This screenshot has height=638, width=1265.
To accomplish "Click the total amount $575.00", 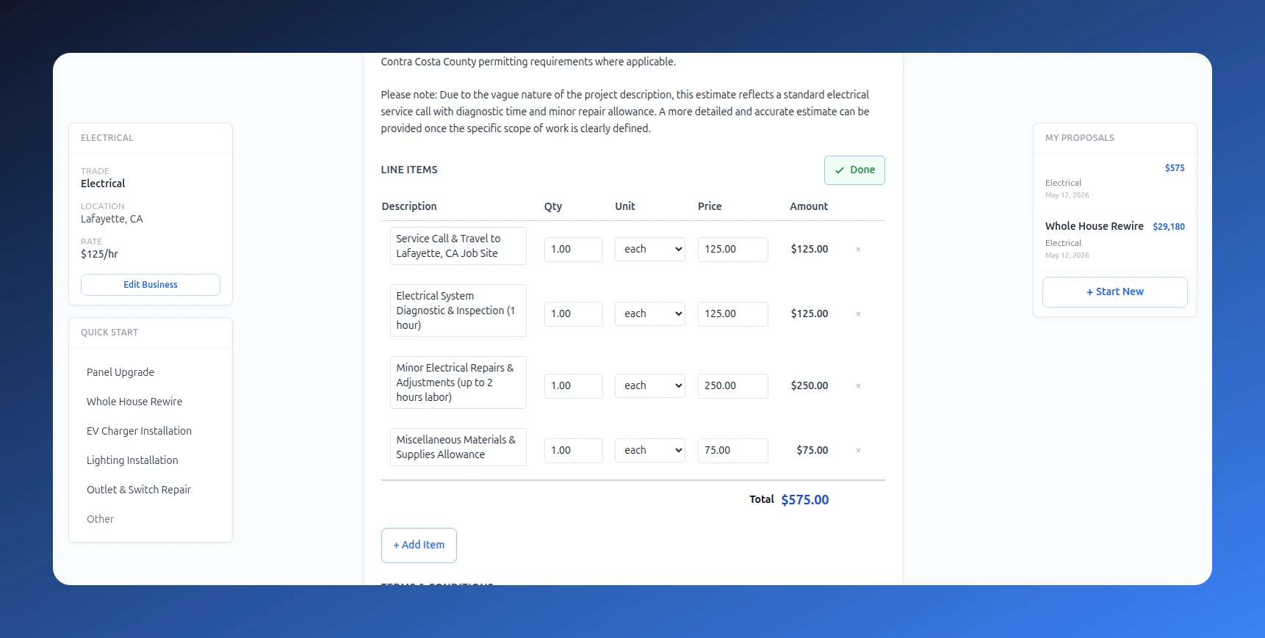I will tap(805, 500).
